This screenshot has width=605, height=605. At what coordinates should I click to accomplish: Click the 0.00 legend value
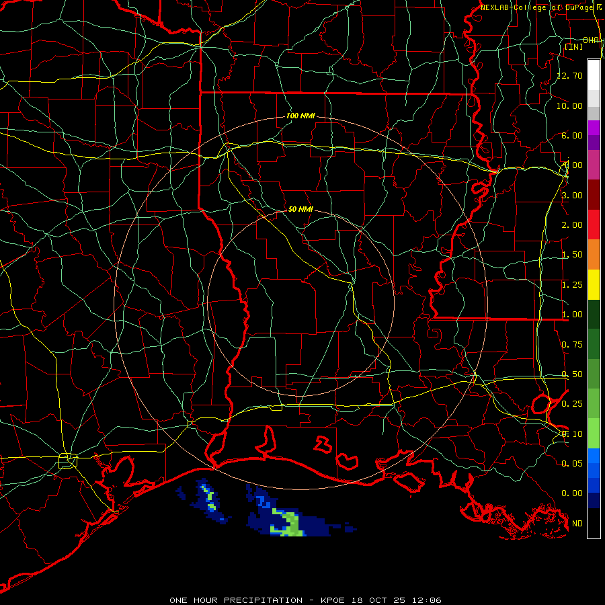[572, 493]
